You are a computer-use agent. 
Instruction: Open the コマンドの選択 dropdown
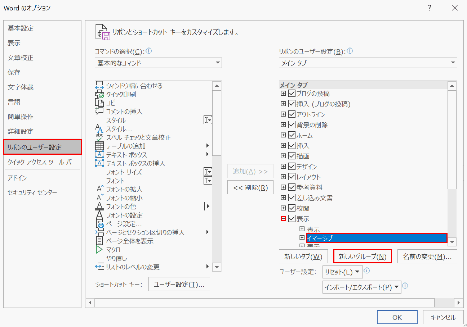point(159,63)
